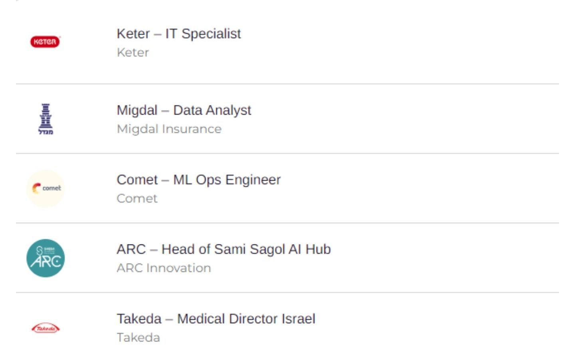This screenshot has width=575, height=359.
Task: Click the ARC Innovation company name
Action: click(164, 268)
